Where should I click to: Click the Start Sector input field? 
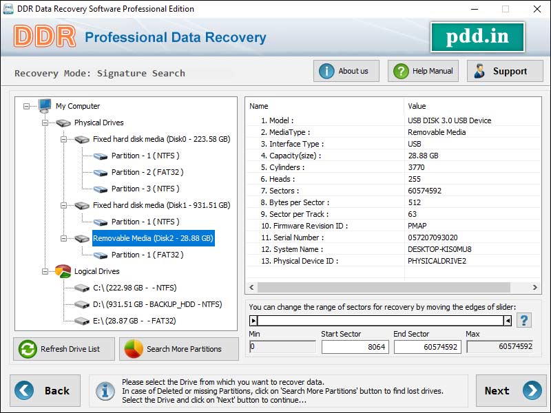point(355,347)
